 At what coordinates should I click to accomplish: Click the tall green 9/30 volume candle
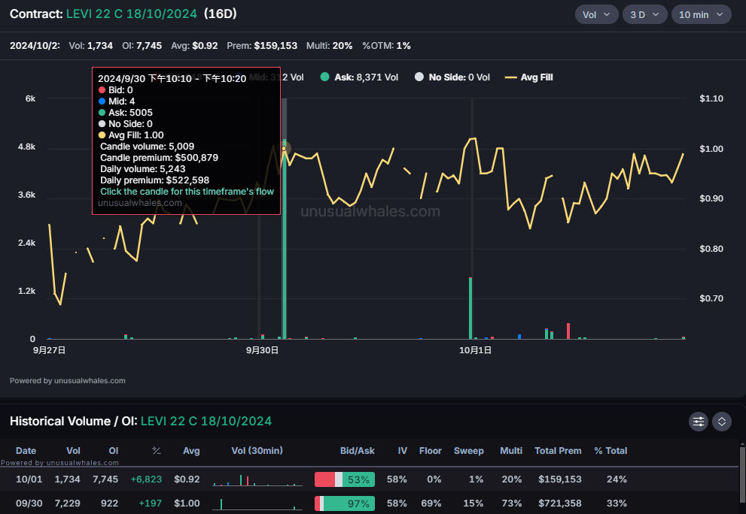(284, 240)
